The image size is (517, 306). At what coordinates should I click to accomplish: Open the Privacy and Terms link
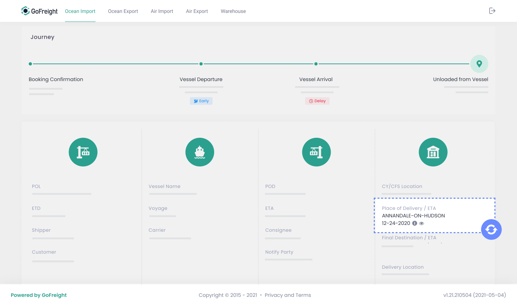click(288, 295)
